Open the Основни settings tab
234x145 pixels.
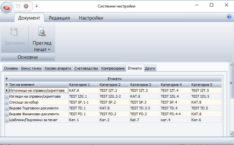pos(11,68)
